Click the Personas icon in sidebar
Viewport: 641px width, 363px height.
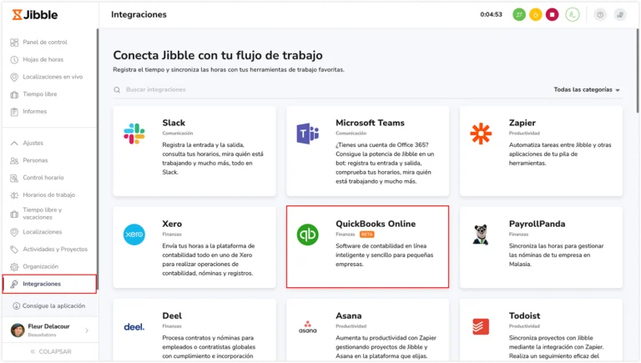[14, 161]
